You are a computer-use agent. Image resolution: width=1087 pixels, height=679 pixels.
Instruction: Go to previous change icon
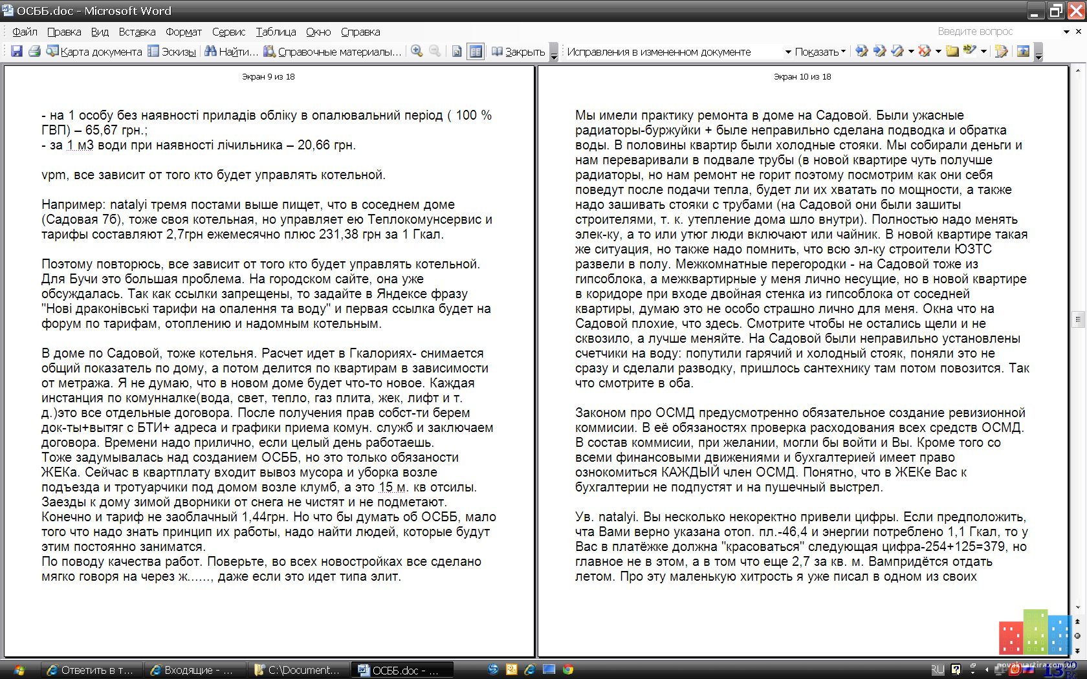[861, 51]
